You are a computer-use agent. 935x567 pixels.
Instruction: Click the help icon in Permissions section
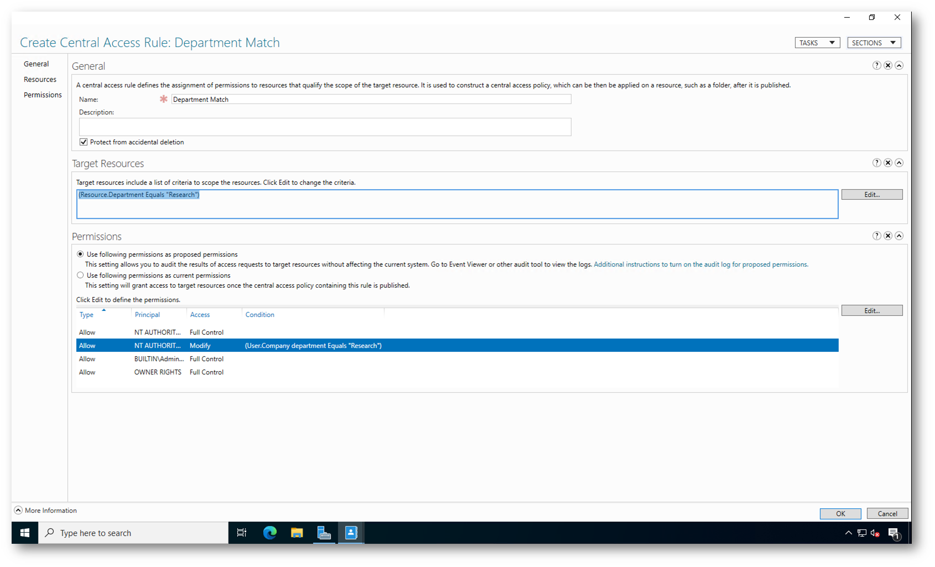pyautogui.click(x=876, y=236)
